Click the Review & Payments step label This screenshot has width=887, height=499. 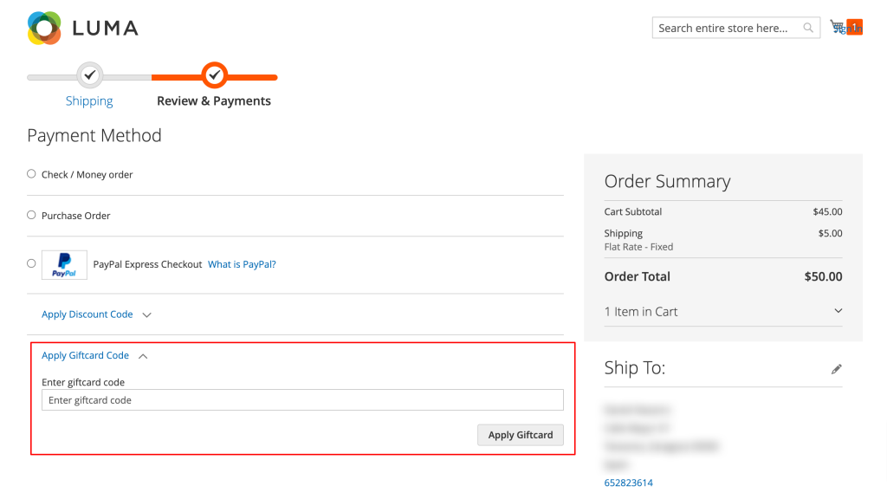click(214, 101)
